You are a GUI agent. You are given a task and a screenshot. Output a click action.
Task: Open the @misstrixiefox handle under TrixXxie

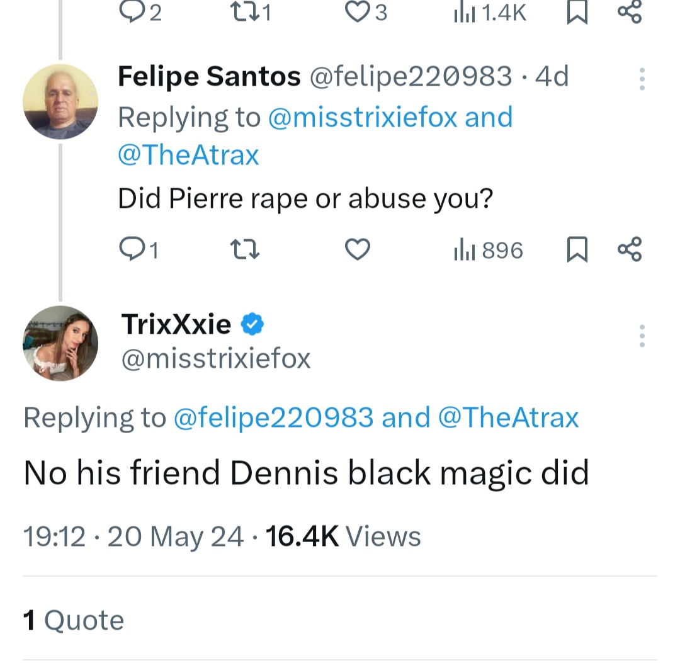(215, 358)
